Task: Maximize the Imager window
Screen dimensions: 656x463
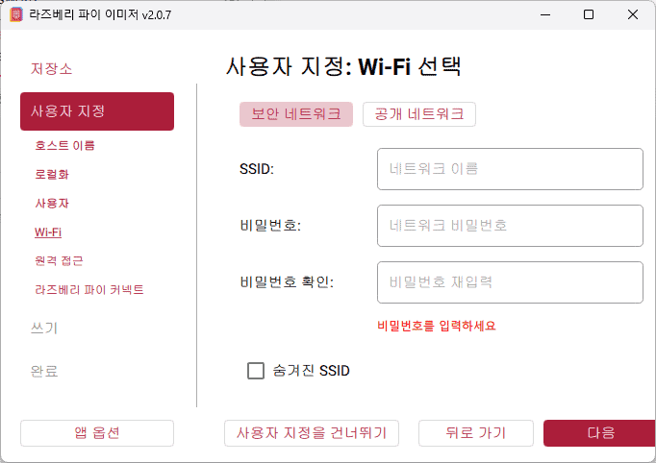Action: [589, 14]
